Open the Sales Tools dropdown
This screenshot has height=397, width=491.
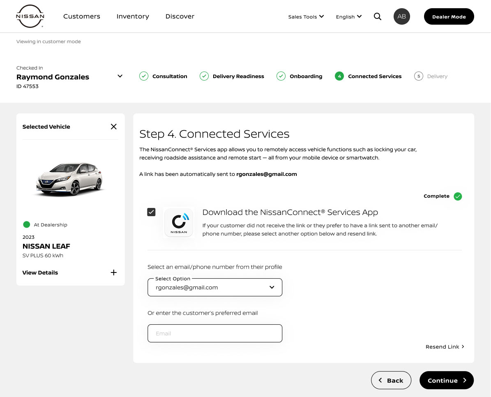pos(306,16)
